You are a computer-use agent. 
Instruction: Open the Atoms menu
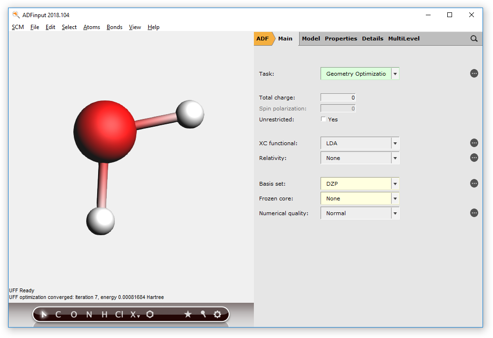[x=91, y=27]
